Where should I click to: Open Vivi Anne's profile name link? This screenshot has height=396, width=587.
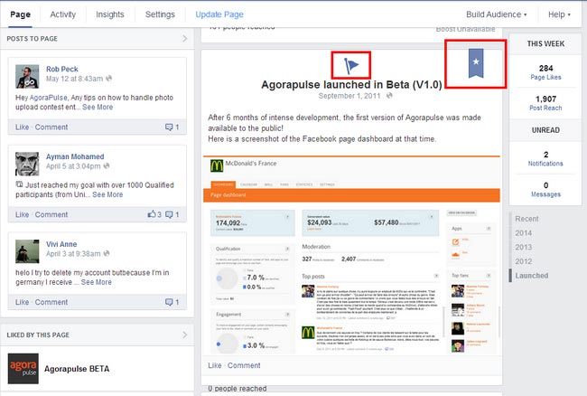point(61,244)
